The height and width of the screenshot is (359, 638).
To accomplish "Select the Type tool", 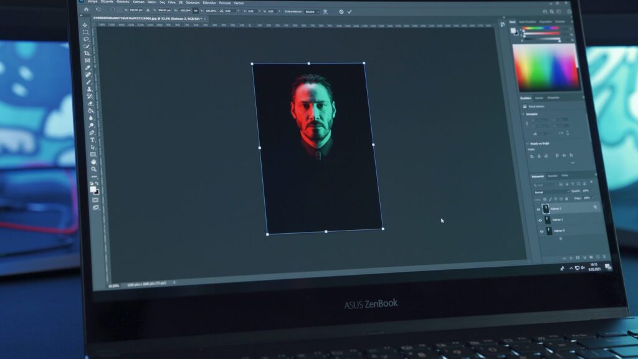I will [x=92, y=140].
